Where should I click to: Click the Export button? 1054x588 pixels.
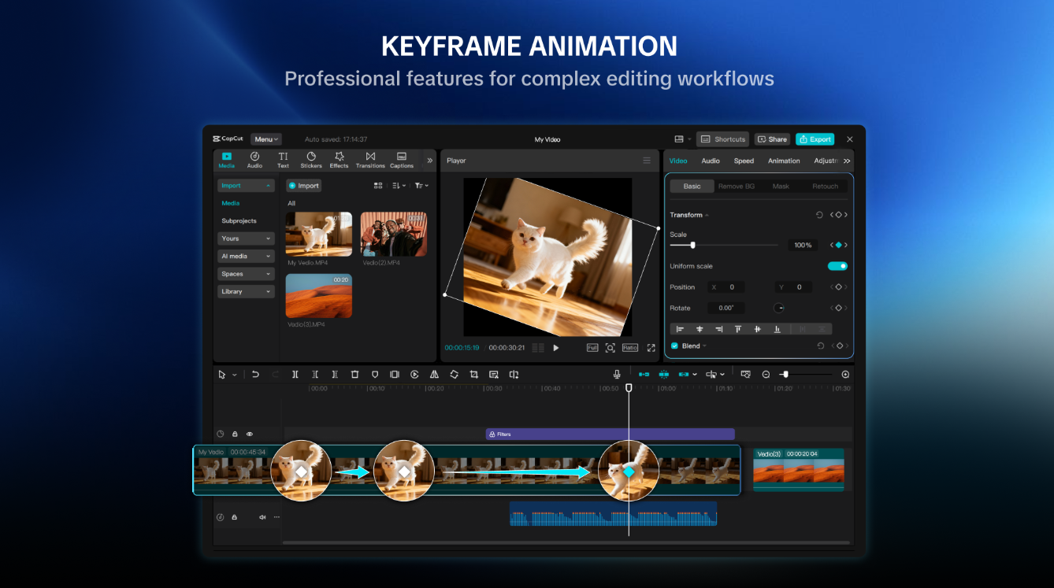coord(815,139)
